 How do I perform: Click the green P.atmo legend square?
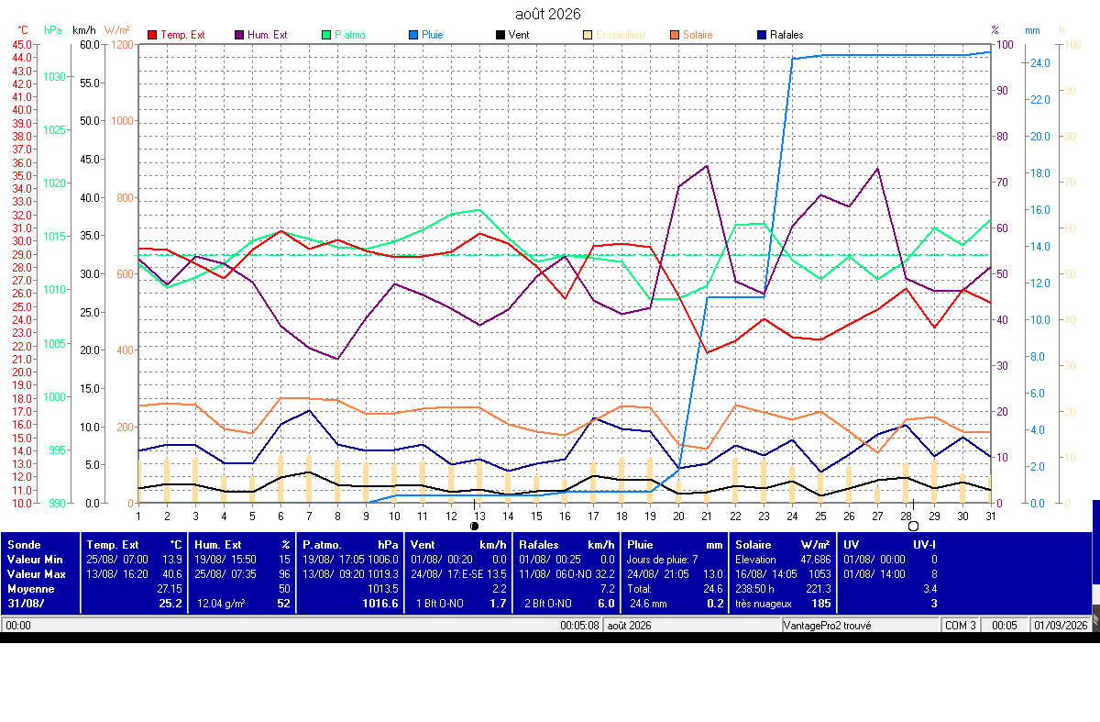tap(325, 35)
